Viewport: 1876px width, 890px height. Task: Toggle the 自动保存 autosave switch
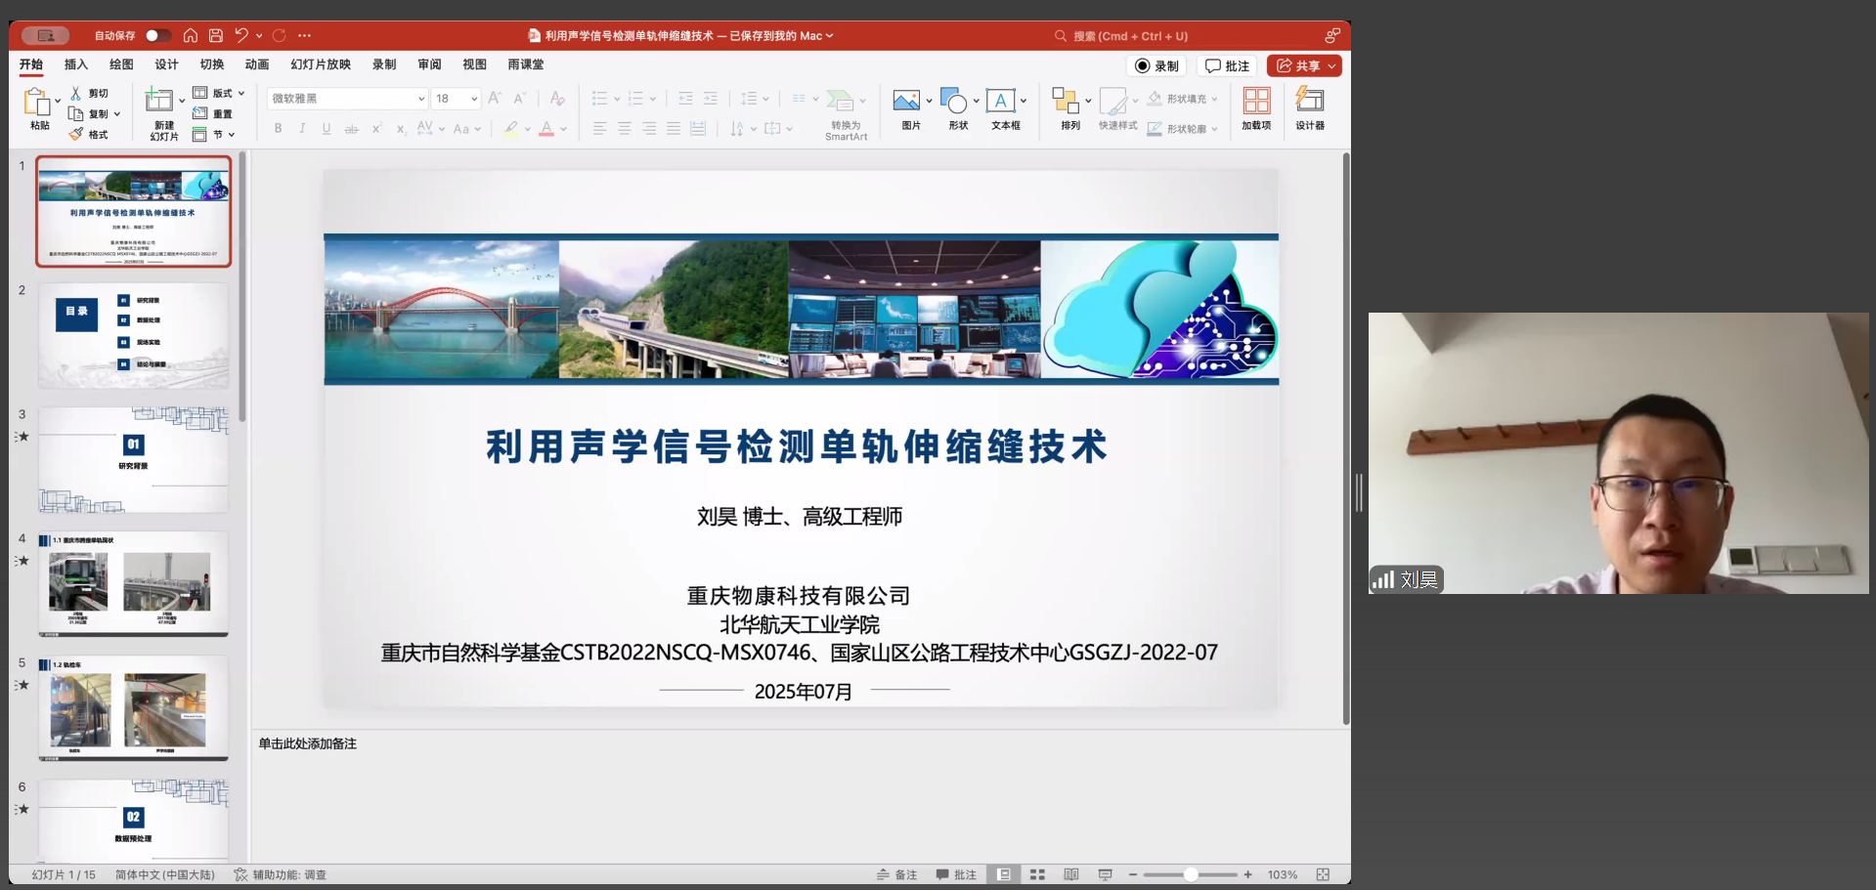click(157, 36)
